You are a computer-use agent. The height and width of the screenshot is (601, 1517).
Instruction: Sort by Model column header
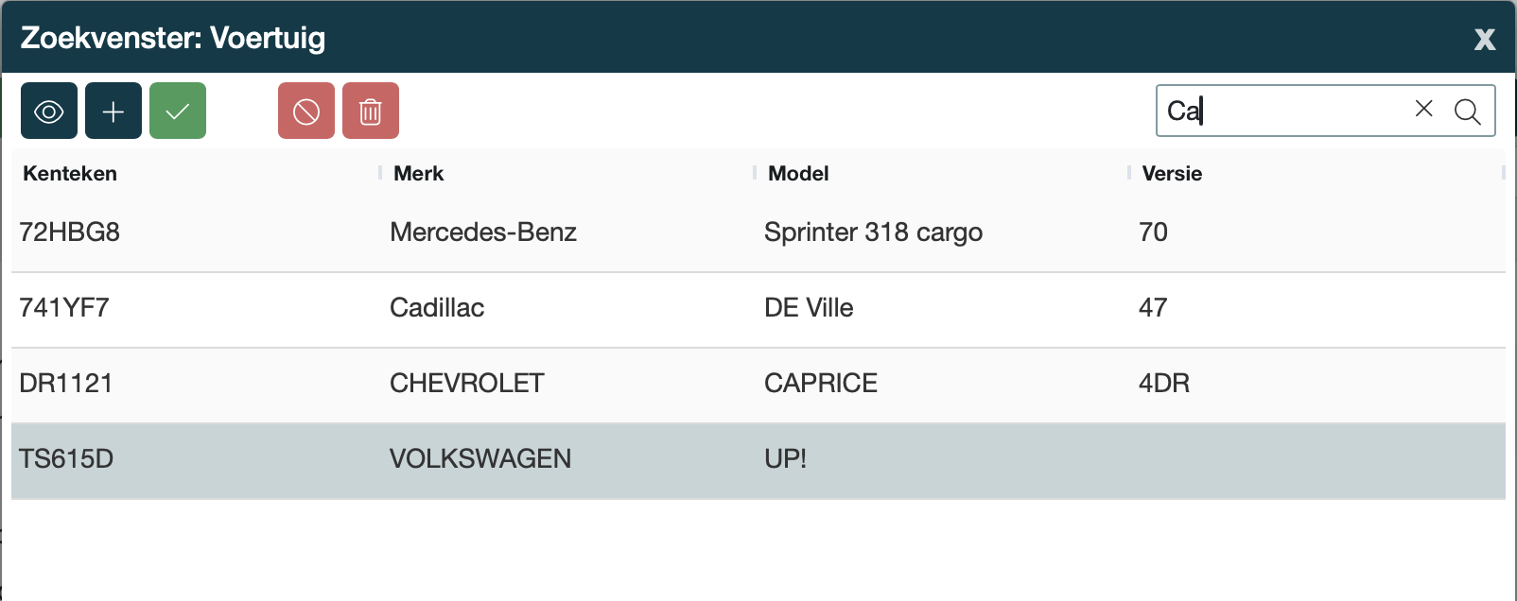798,174
